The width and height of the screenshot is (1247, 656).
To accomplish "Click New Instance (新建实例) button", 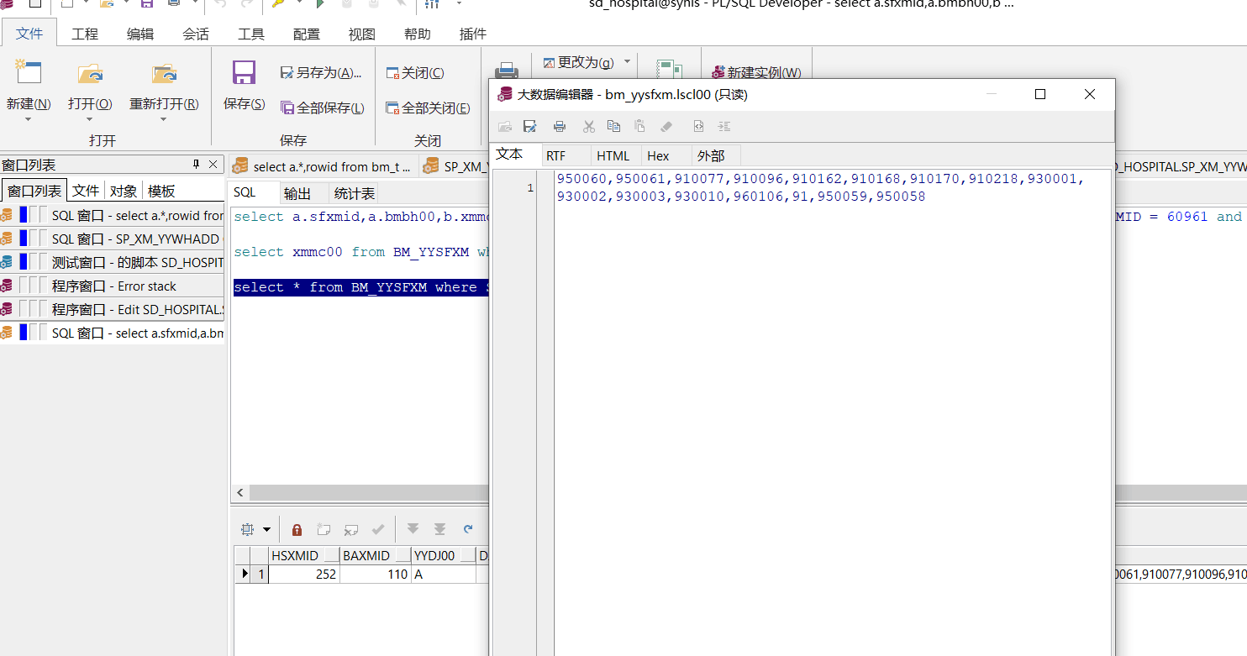I will pyautogui.click(x=756, y=73).
